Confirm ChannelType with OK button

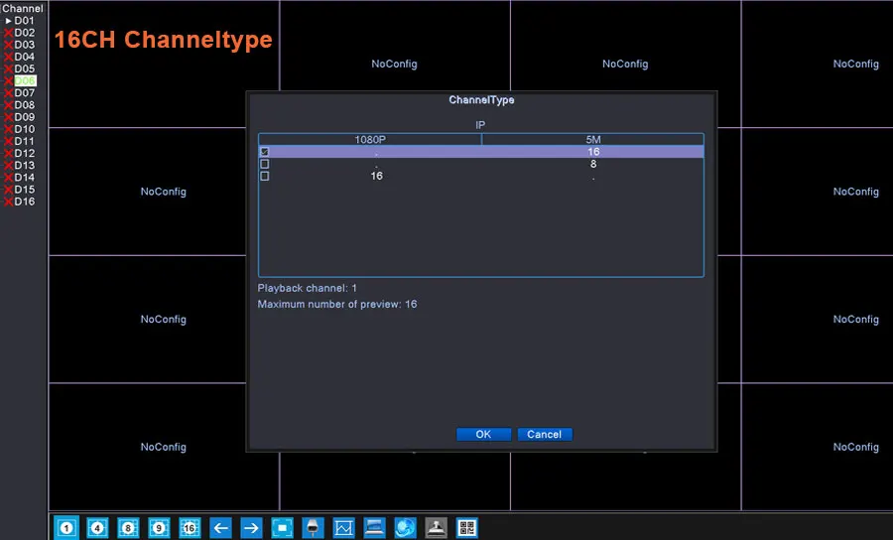point(483,434)
